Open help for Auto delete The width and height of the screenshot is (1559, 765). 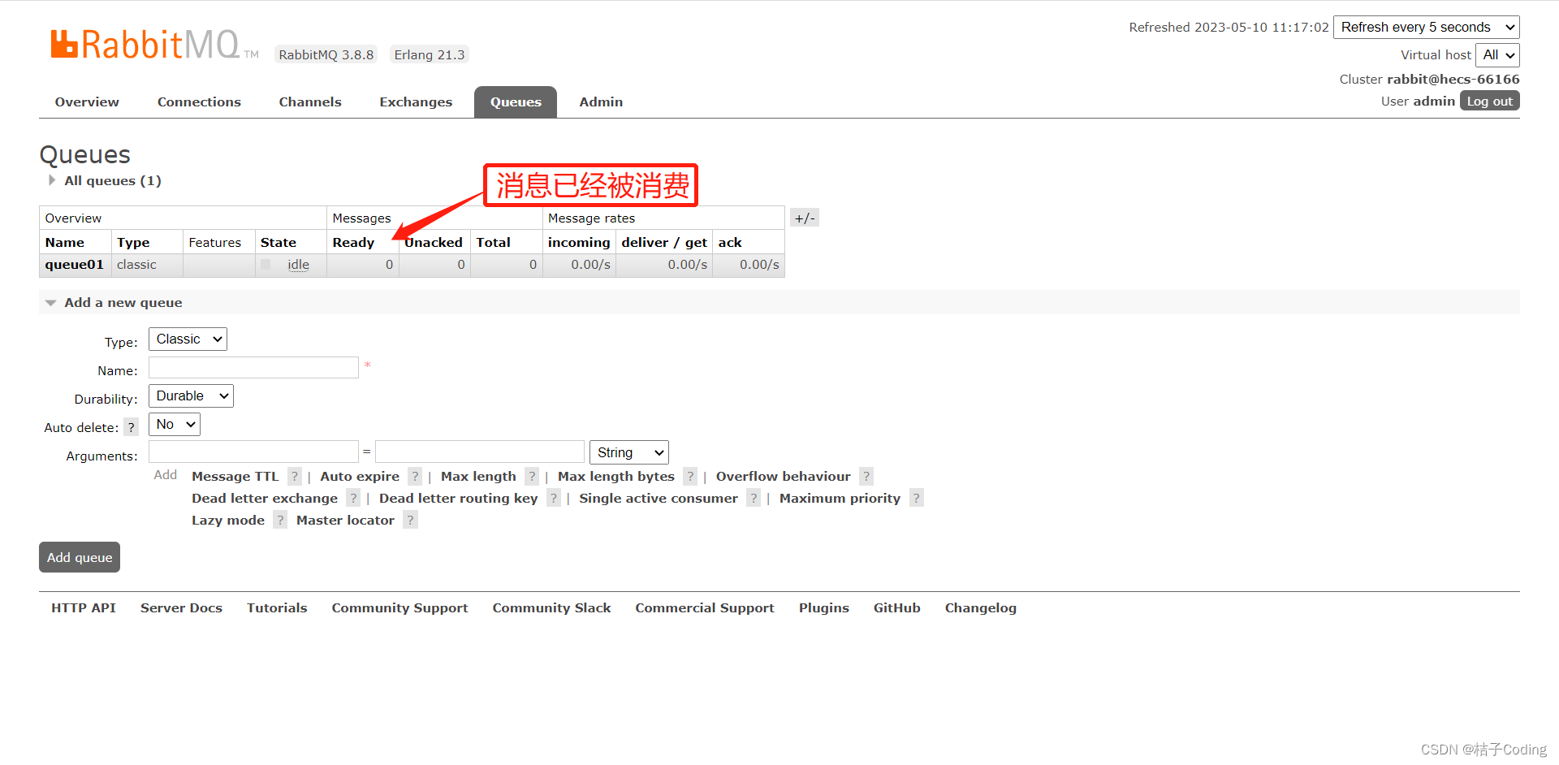pos(131,427)
